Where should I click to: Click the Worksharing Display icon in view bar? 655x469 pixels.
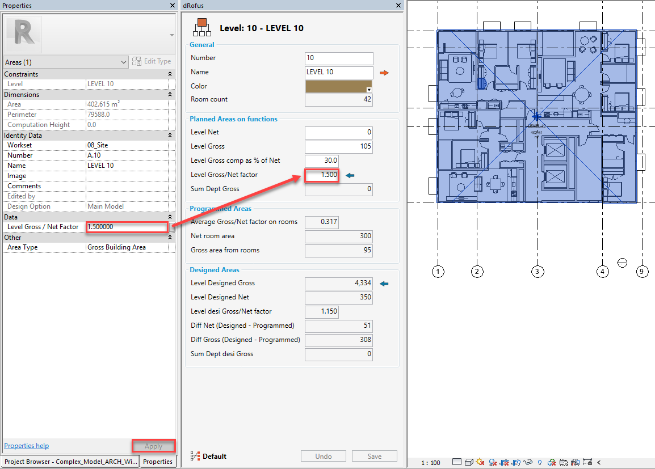coord(575,462)
